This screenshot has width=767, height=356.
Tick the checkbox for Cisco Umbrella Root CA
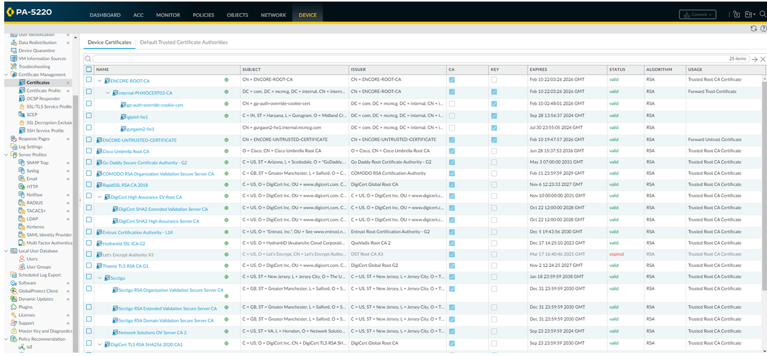click(x=89, y=151)
